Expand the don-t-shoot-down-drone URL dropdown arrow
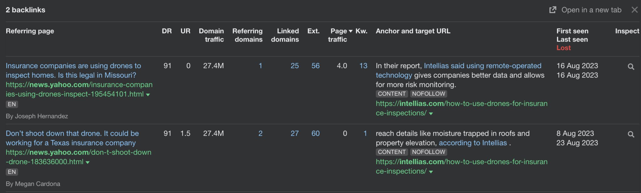The height and width of the screenshot is (193, 641). (x=88, y=162)
